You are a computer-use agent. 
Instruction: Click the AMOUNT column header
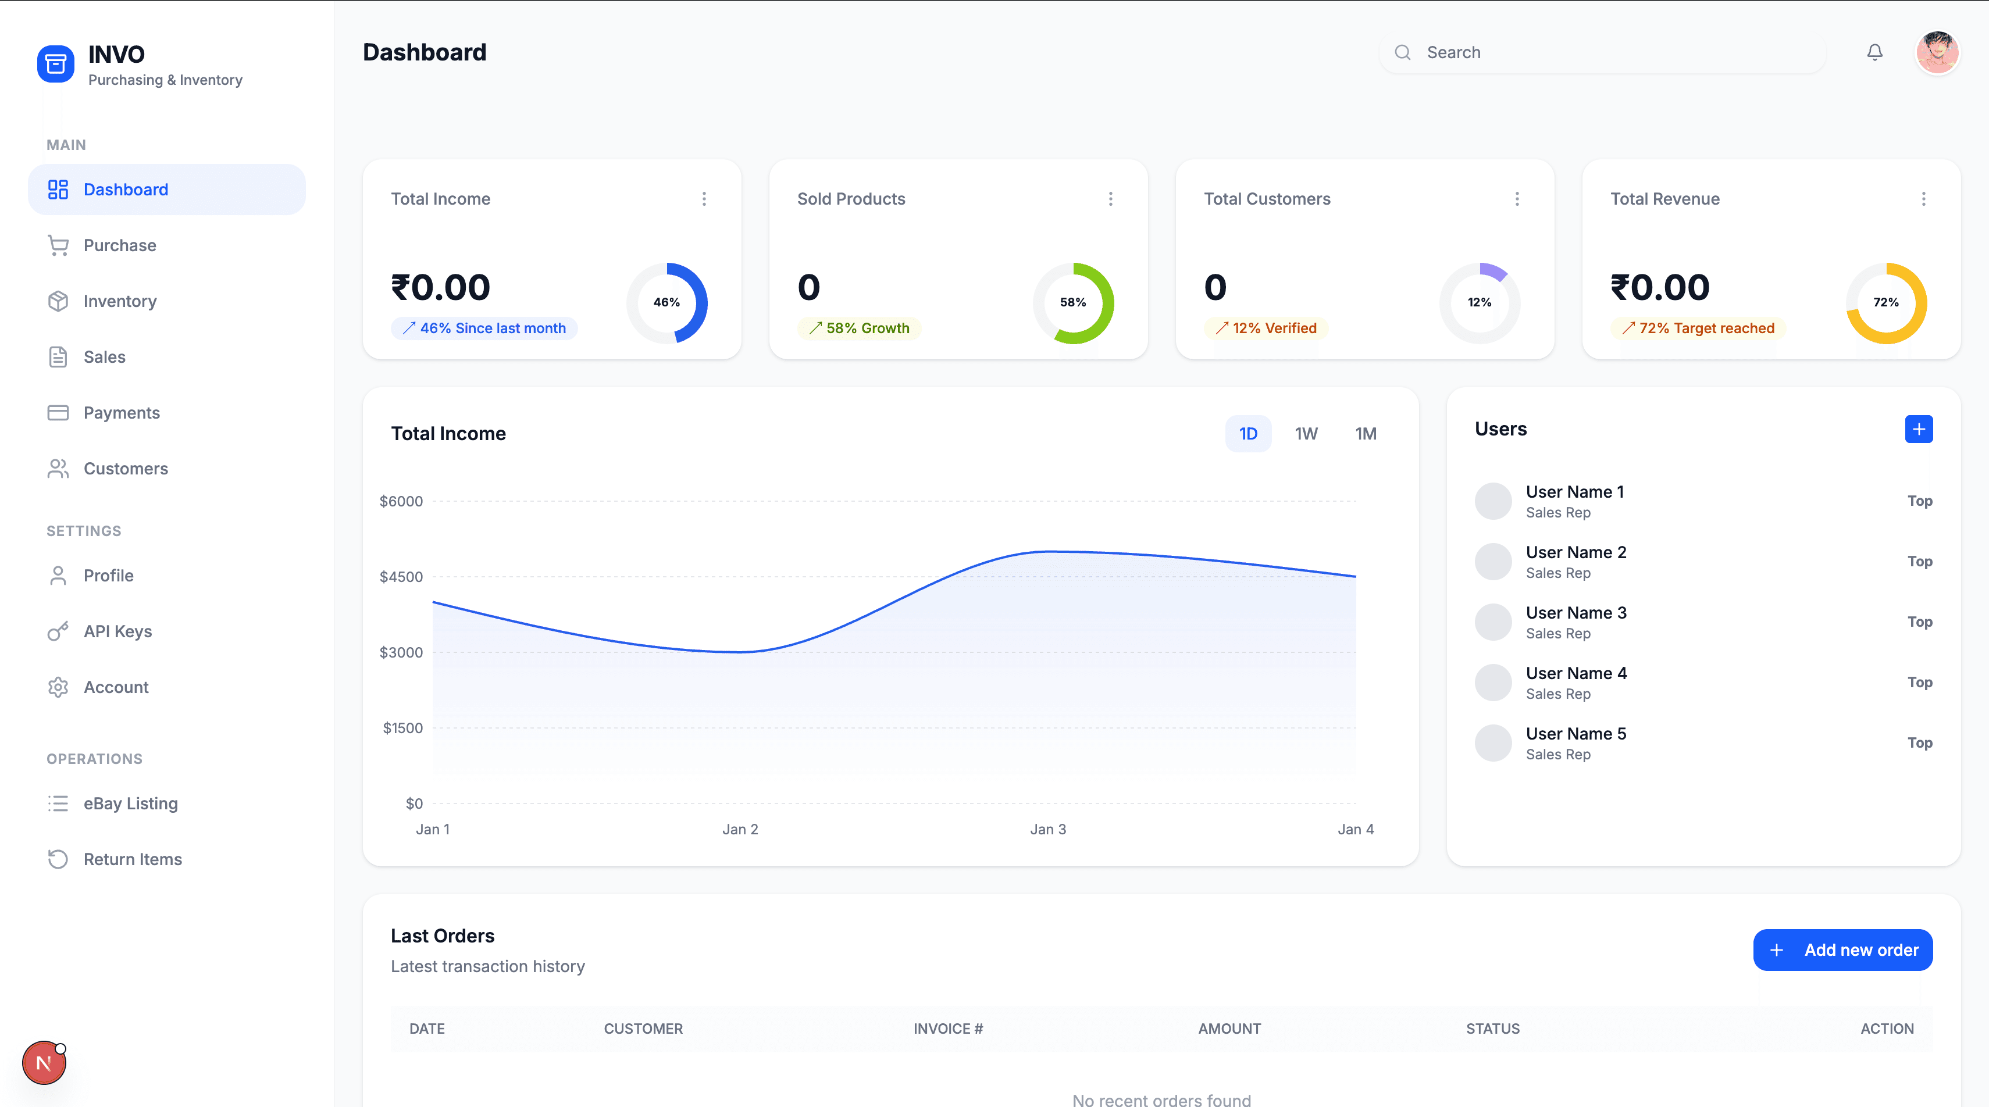coord(1229,1029)
